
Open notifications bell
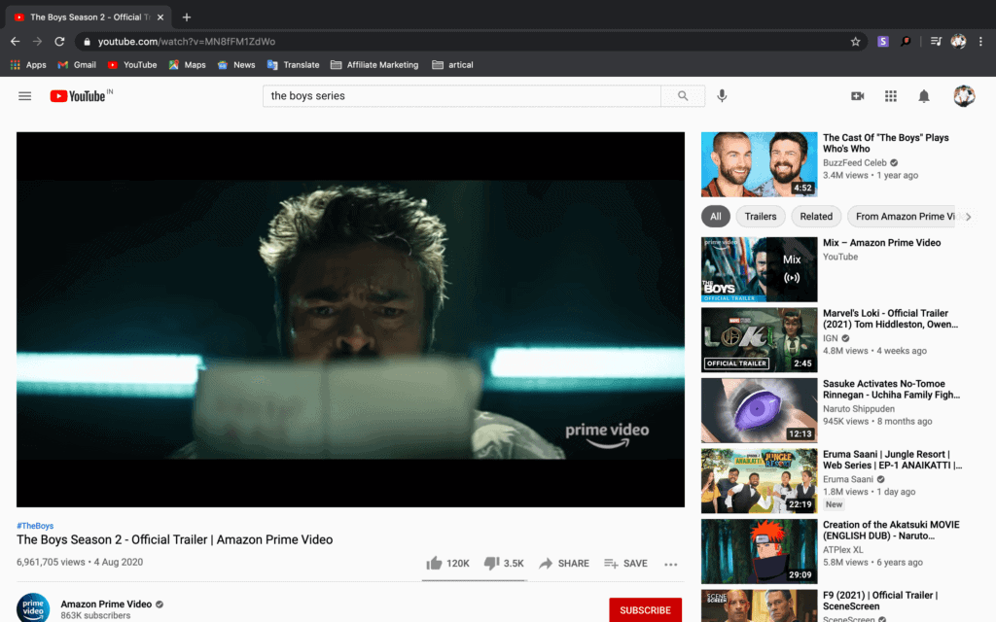tap(924, 96)
